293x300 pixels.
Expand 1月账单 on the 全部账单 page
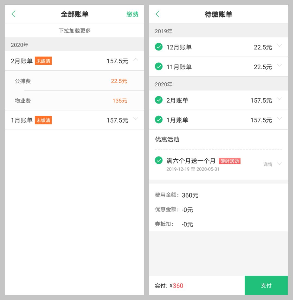coord(136,118)
